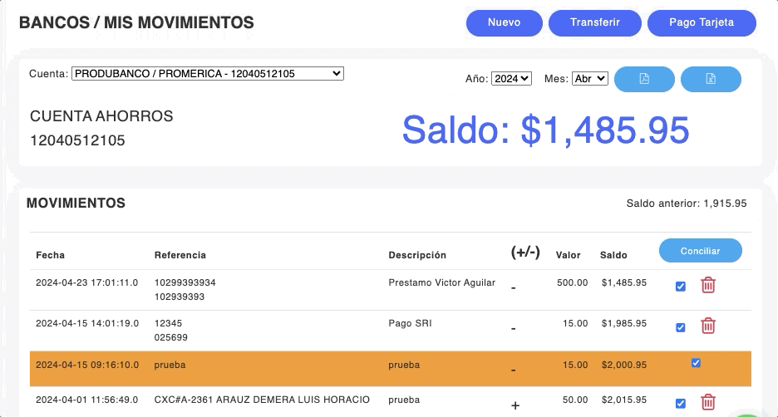This screenshot has width=778, height=417.
Task: Delete the Pago SRI movement
Action: pyautogui.click(x=708, y=326)
